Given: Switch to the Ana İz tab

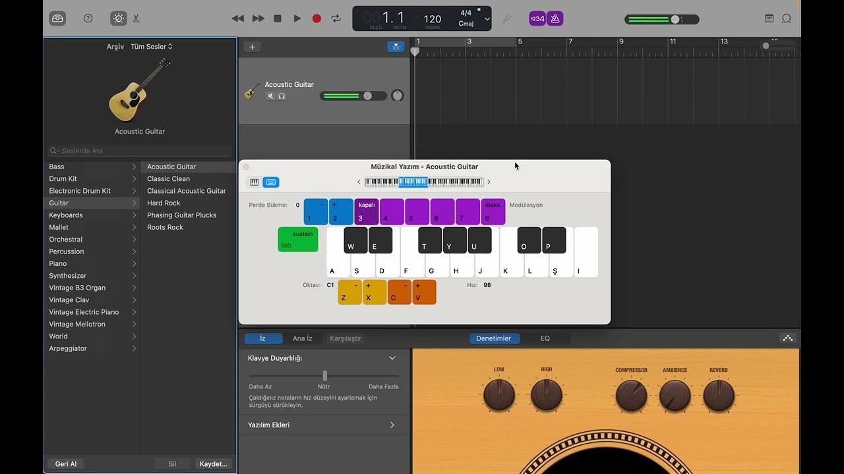Looking at the screenshot, I should 303,338.
